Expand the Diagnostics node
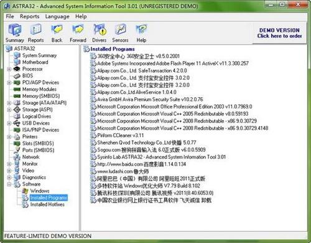The image size is (311, 243). (9, 178)
